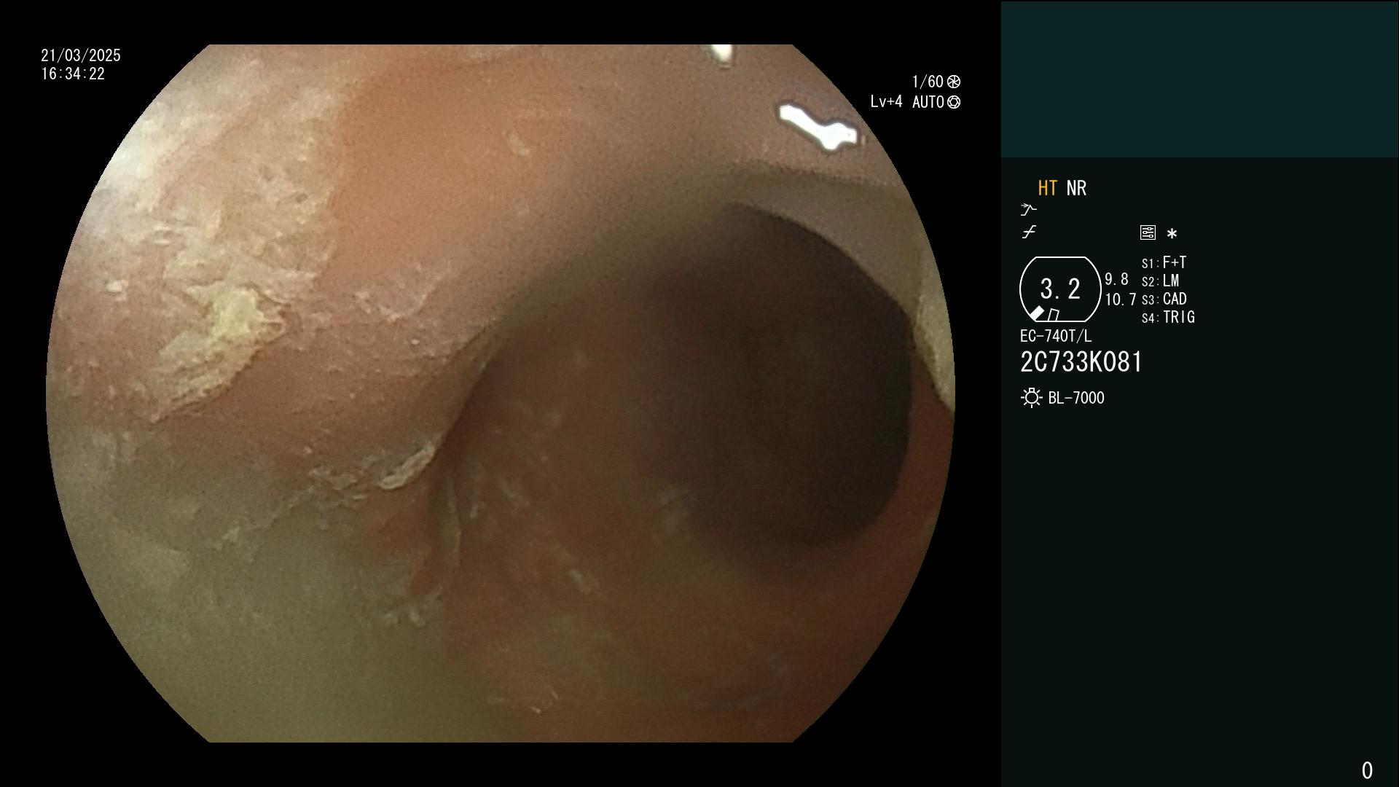Click the 9.8 value
The width and height of the screenshot is (1399, 787).
(1116, 280)
